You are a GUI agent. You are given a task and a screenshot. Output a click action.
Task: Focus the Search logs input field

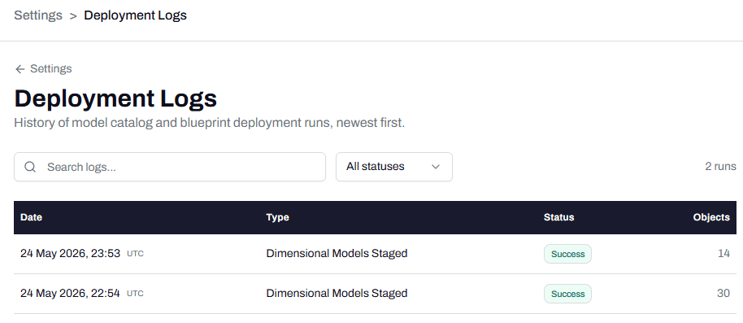170,167
